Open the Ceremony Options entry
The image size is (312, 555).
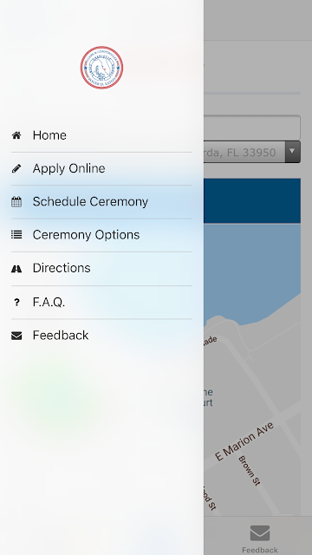click(101, 235)
